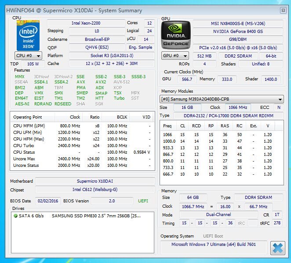Click the MSI NX8400GS-E (MS-V206) field

[238, 24]
